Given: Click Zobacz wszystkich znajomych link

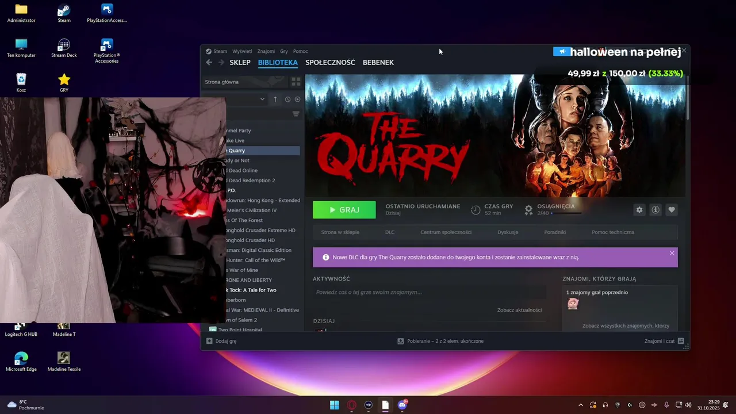Looking at the screenshot, I should [x=626, y=325].
